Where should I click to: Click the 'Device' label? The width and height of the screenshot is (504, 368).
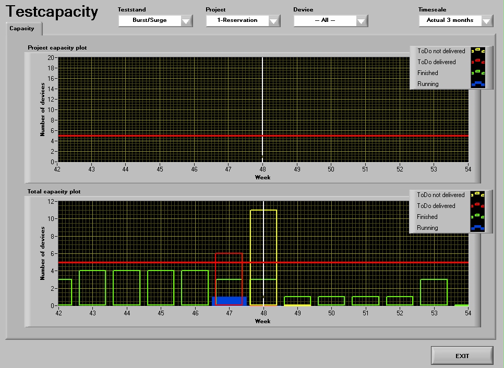point(303,9)
